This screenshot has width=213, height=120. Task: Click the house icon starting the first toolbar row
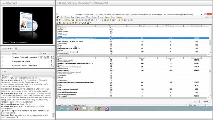(57, 20)
